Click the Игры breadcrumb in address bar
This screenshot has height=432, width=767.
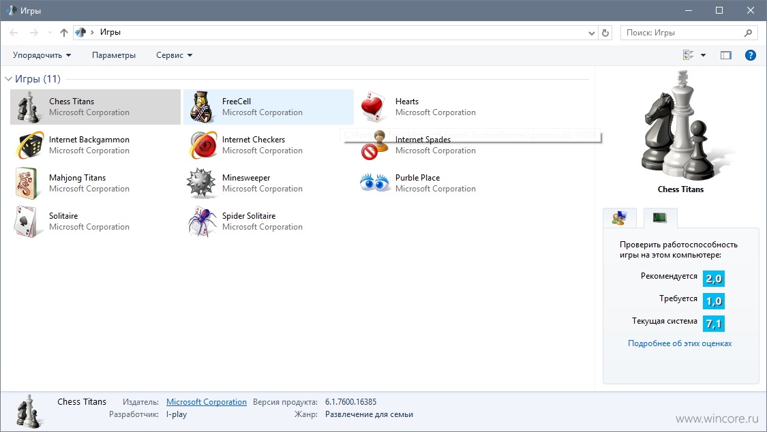[110, 32]
